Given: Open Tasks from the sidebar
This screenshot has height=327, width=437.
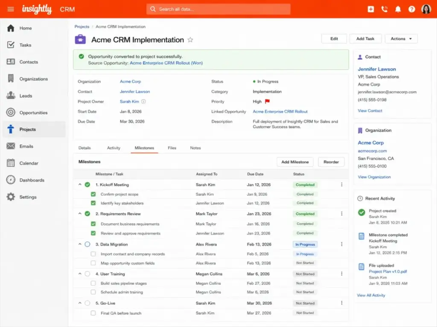Looking at the screenshot, I should (34, 45).
